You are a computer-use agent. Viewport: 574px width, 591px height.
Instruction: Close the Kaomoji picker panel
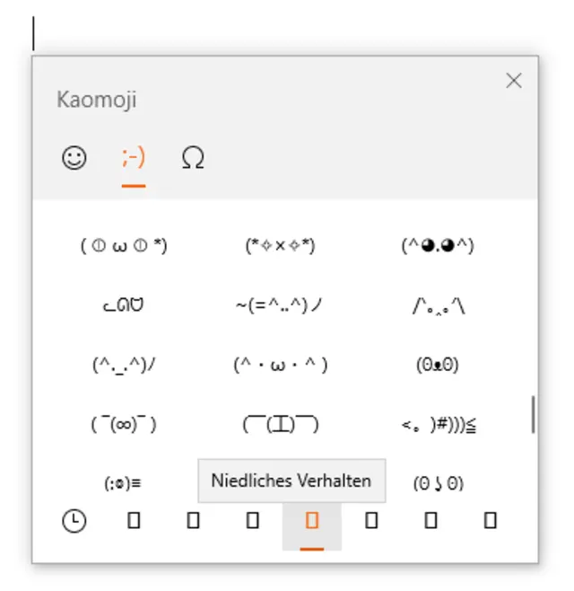click(x=514, y=81)
